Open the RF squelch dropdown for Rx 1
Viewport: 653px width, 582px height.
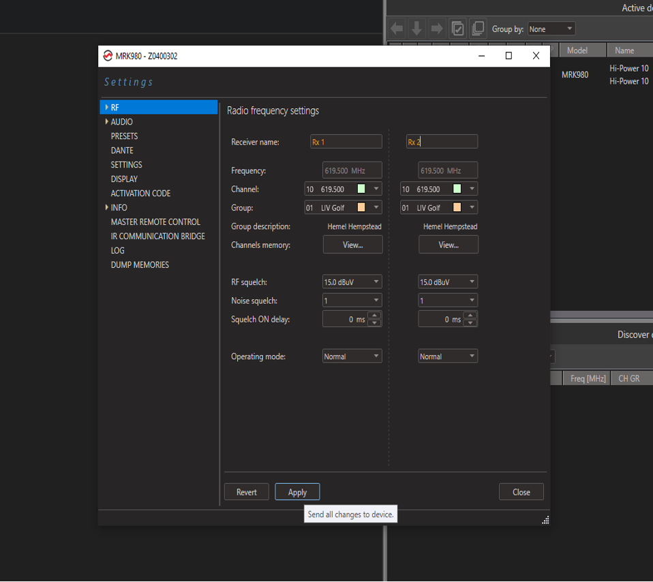(x=352, y=281)
